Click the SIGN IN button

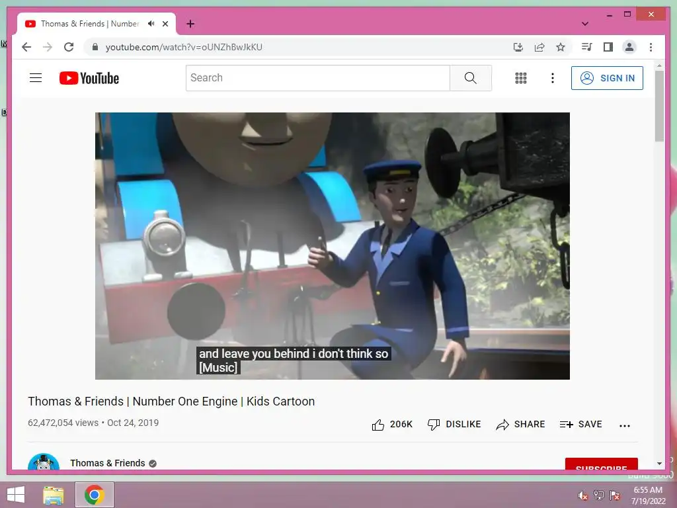[607, 78]
